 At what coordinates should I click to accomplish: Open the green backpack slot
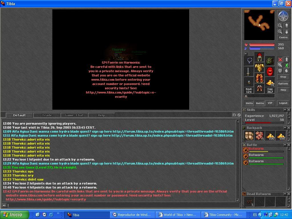click(x=270, y=61)
